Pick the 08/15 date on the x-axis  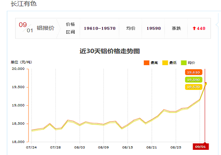tap(127, 147)
